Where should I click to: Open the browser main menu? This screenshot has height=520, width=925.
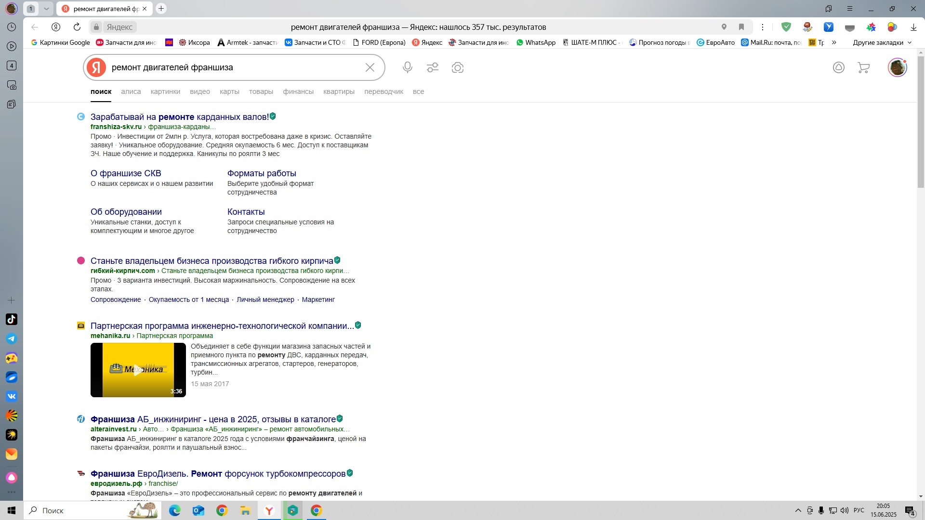click(850, 9)
